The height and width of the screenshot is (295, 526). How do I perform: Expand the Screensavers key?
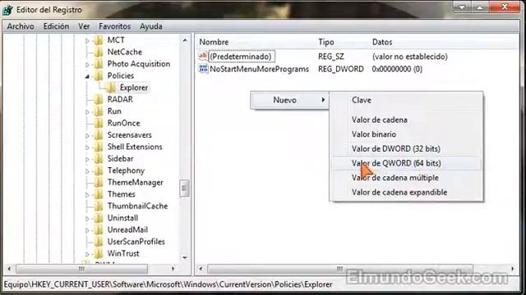(87, 135)
